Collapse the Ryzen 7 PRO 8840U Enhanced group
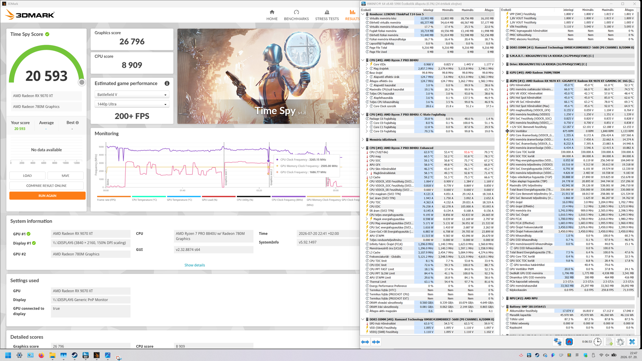This screenshot has height=361, width=642. pos(363,148)
